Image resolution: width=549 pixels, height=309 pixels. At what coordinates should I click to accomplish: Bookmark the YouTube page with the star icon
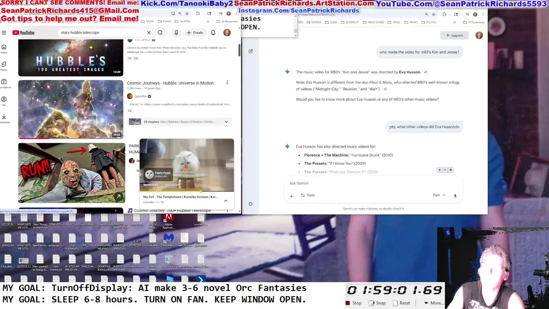[187, 14]
